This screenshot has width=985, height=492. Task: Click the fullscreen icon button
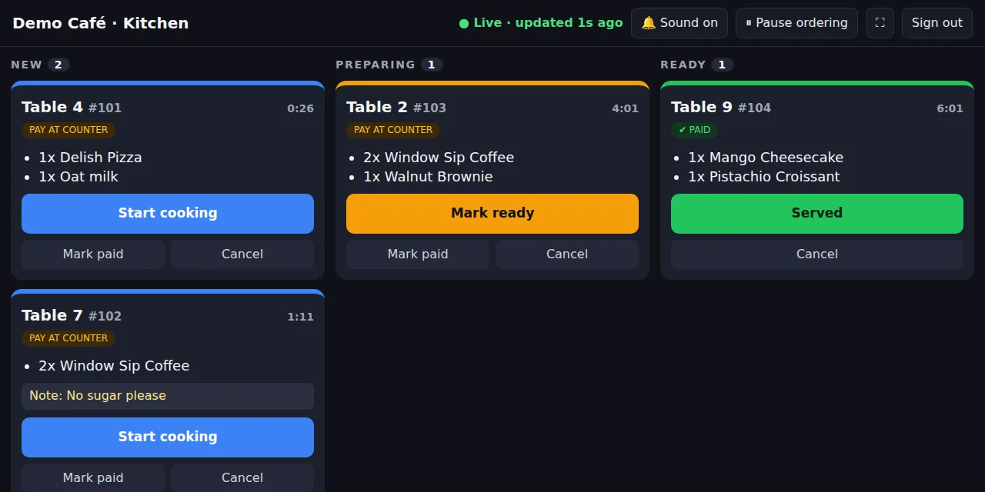click(880, 23)
